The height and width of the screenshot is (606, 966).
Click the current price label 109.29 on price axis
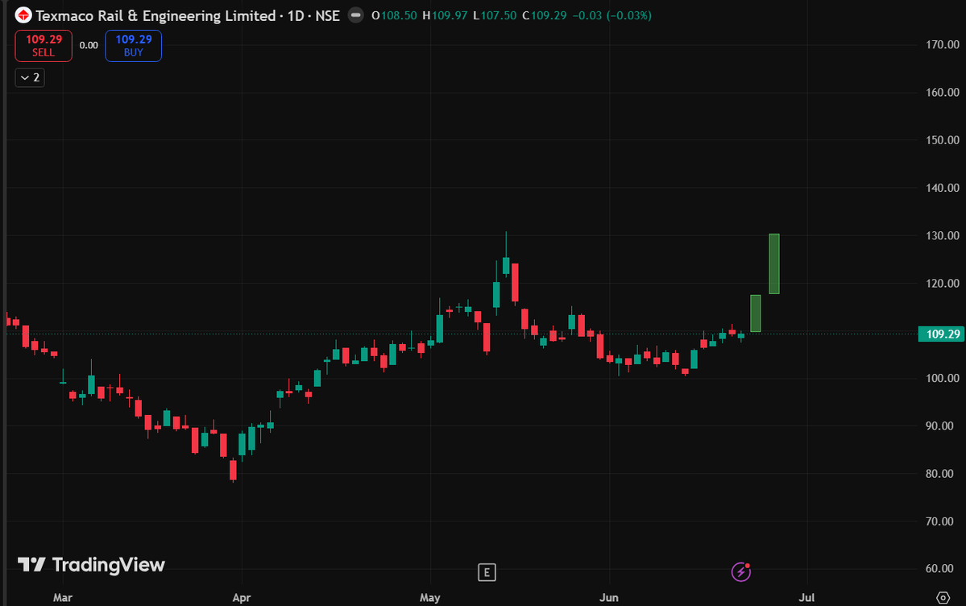(x=941, y=334)
